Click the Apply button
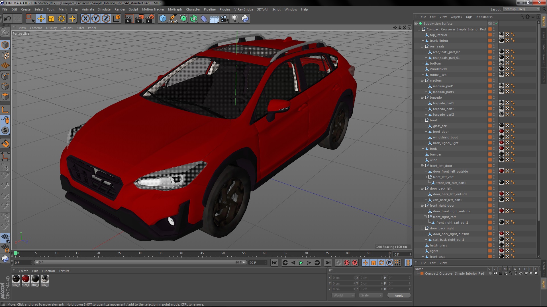Viewport: 547px width, 307px height. tap(399, 296)
